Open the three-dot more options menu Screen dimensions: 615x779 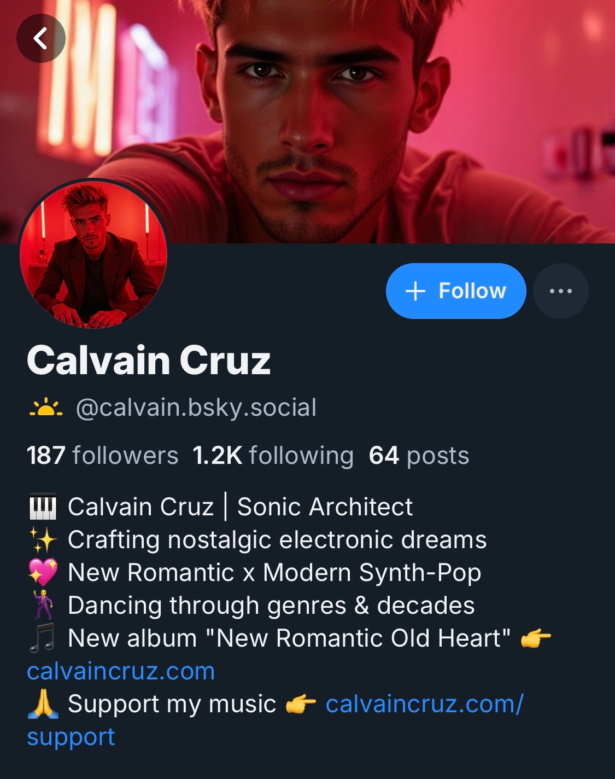(x=560, y=291)
